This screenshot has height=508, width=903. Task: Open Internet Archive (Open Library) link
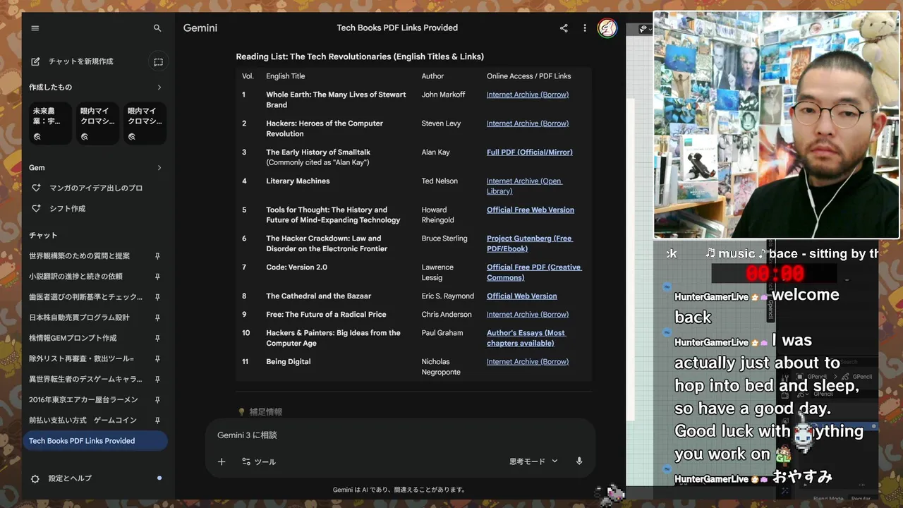[x=524, y=186]
